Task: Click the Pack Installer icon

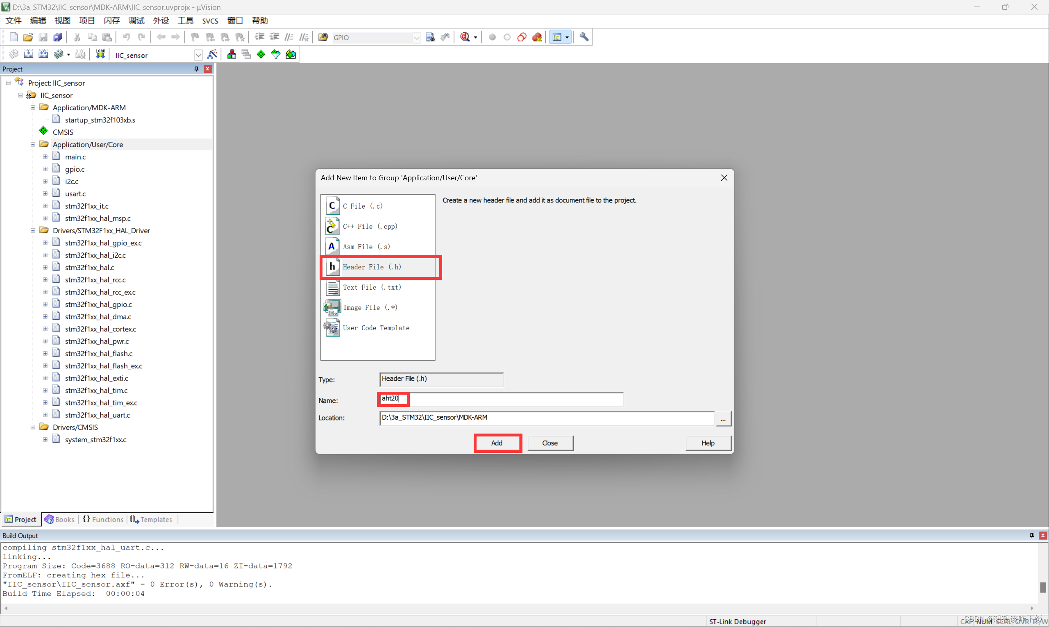Action: coord(291,55)
